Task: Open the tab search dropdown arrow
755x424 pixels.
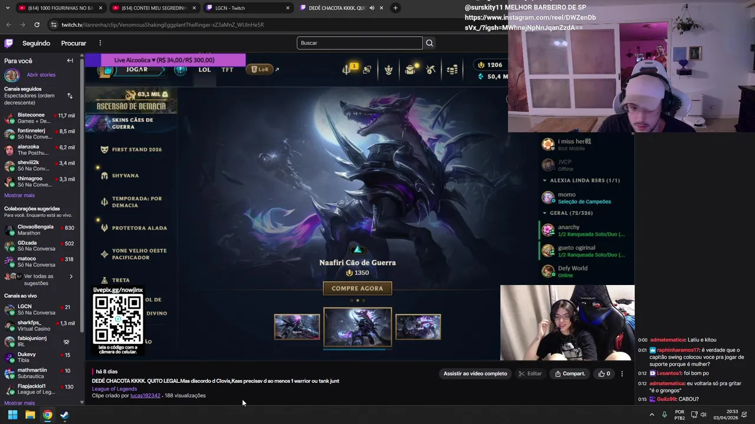Action: [x=6, y=8]
